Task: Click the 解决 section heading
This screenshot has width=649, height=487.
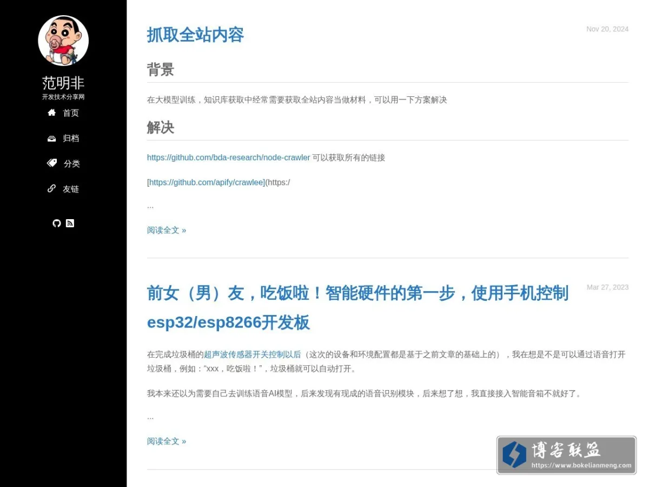Action: pyautogui.click(x=161, y=128)
